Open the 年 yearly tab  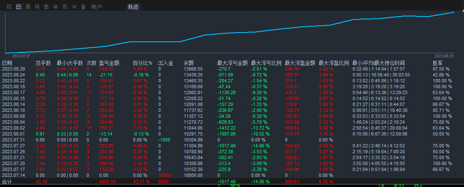56,7
